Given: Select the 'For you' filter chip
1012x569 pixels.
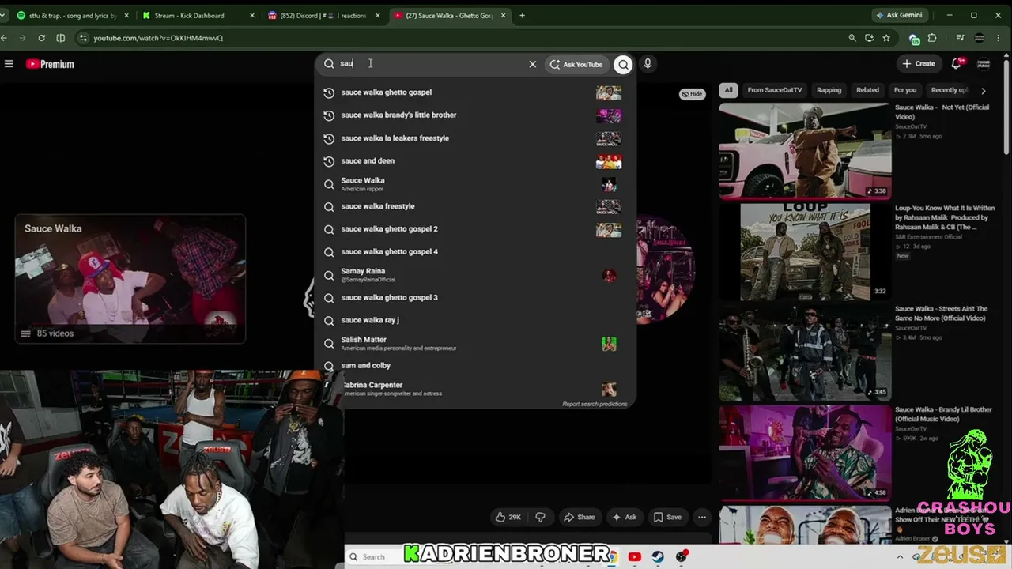Looking at the screenshot, I should 905,90.
